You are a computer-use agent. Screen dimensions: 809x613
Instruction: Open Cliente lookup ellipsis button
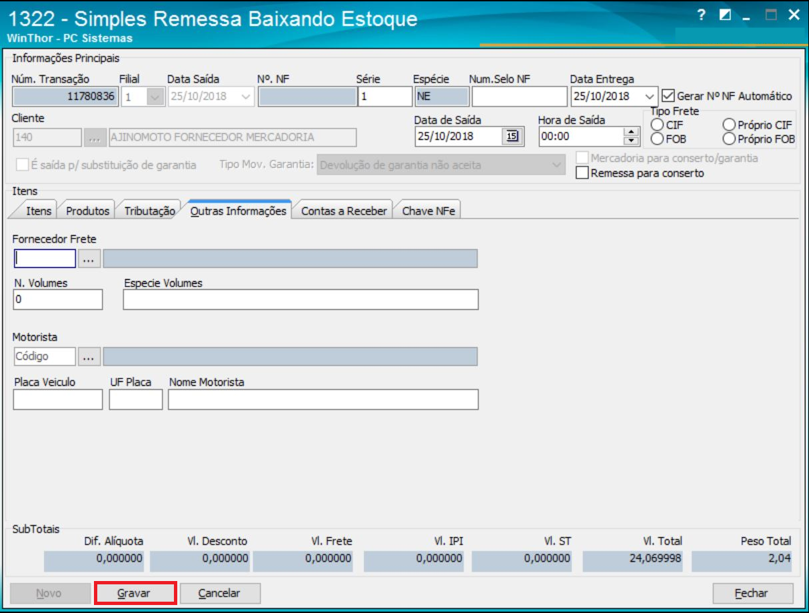coord(95,138)
